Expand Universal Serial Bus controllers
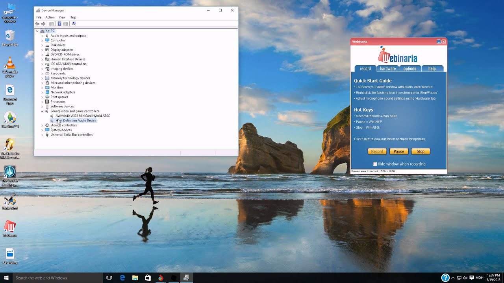 point(42,135)
